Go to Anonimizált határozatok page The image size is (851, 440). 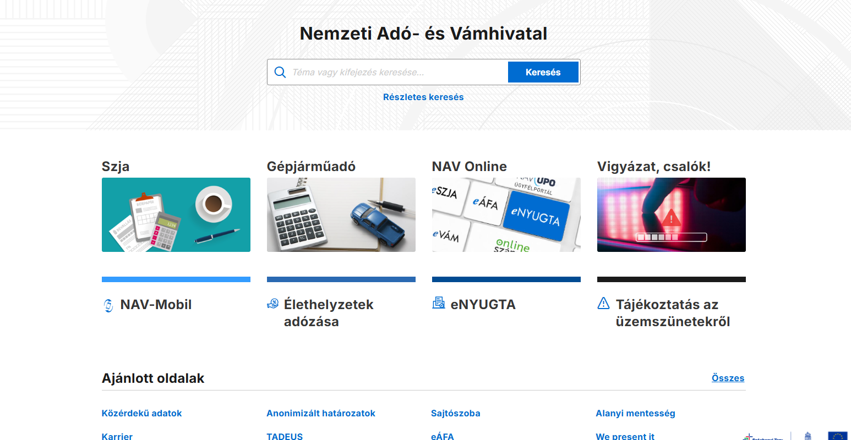tap(321, 413)
